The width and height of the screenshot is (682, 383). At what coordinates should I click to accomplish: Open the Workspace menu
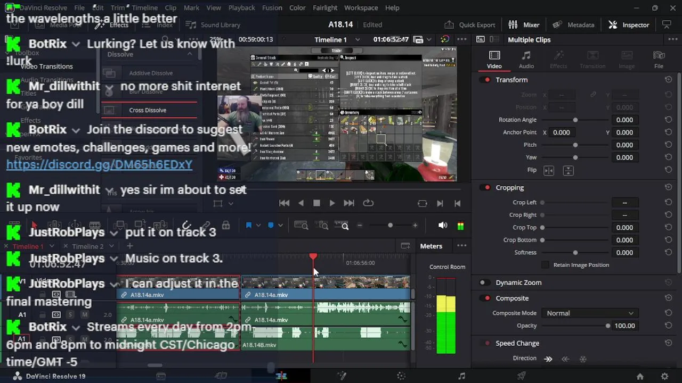361,7
